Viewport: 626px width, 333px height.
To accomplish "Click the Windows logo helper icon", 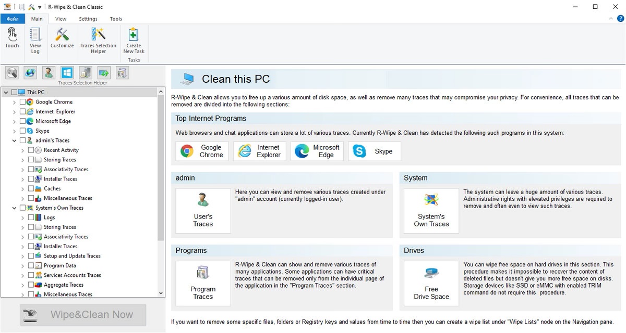I will click(x=67, y=72).
